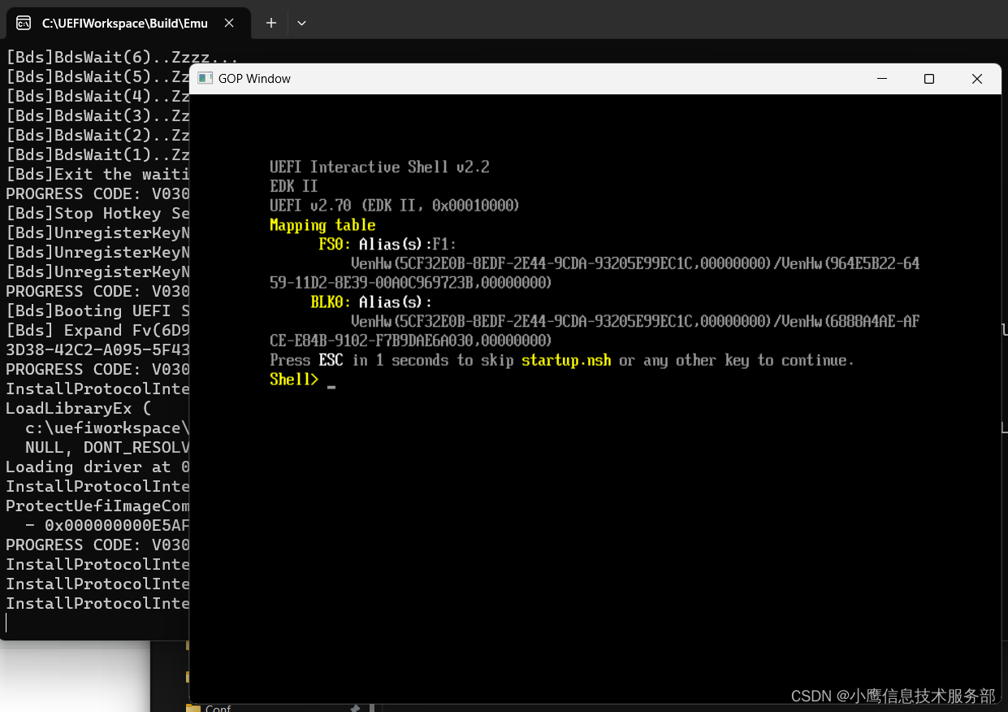This screenshot has width=1008, height=712.
Task: Maximize the GOP Window
Action: [929, 79]
